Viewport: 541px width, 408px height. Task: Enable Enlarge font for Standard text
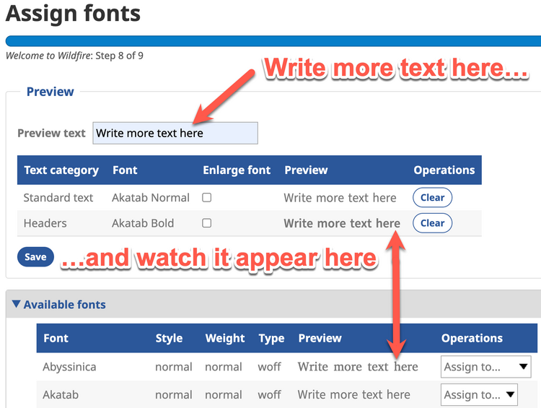pos(207,197)
